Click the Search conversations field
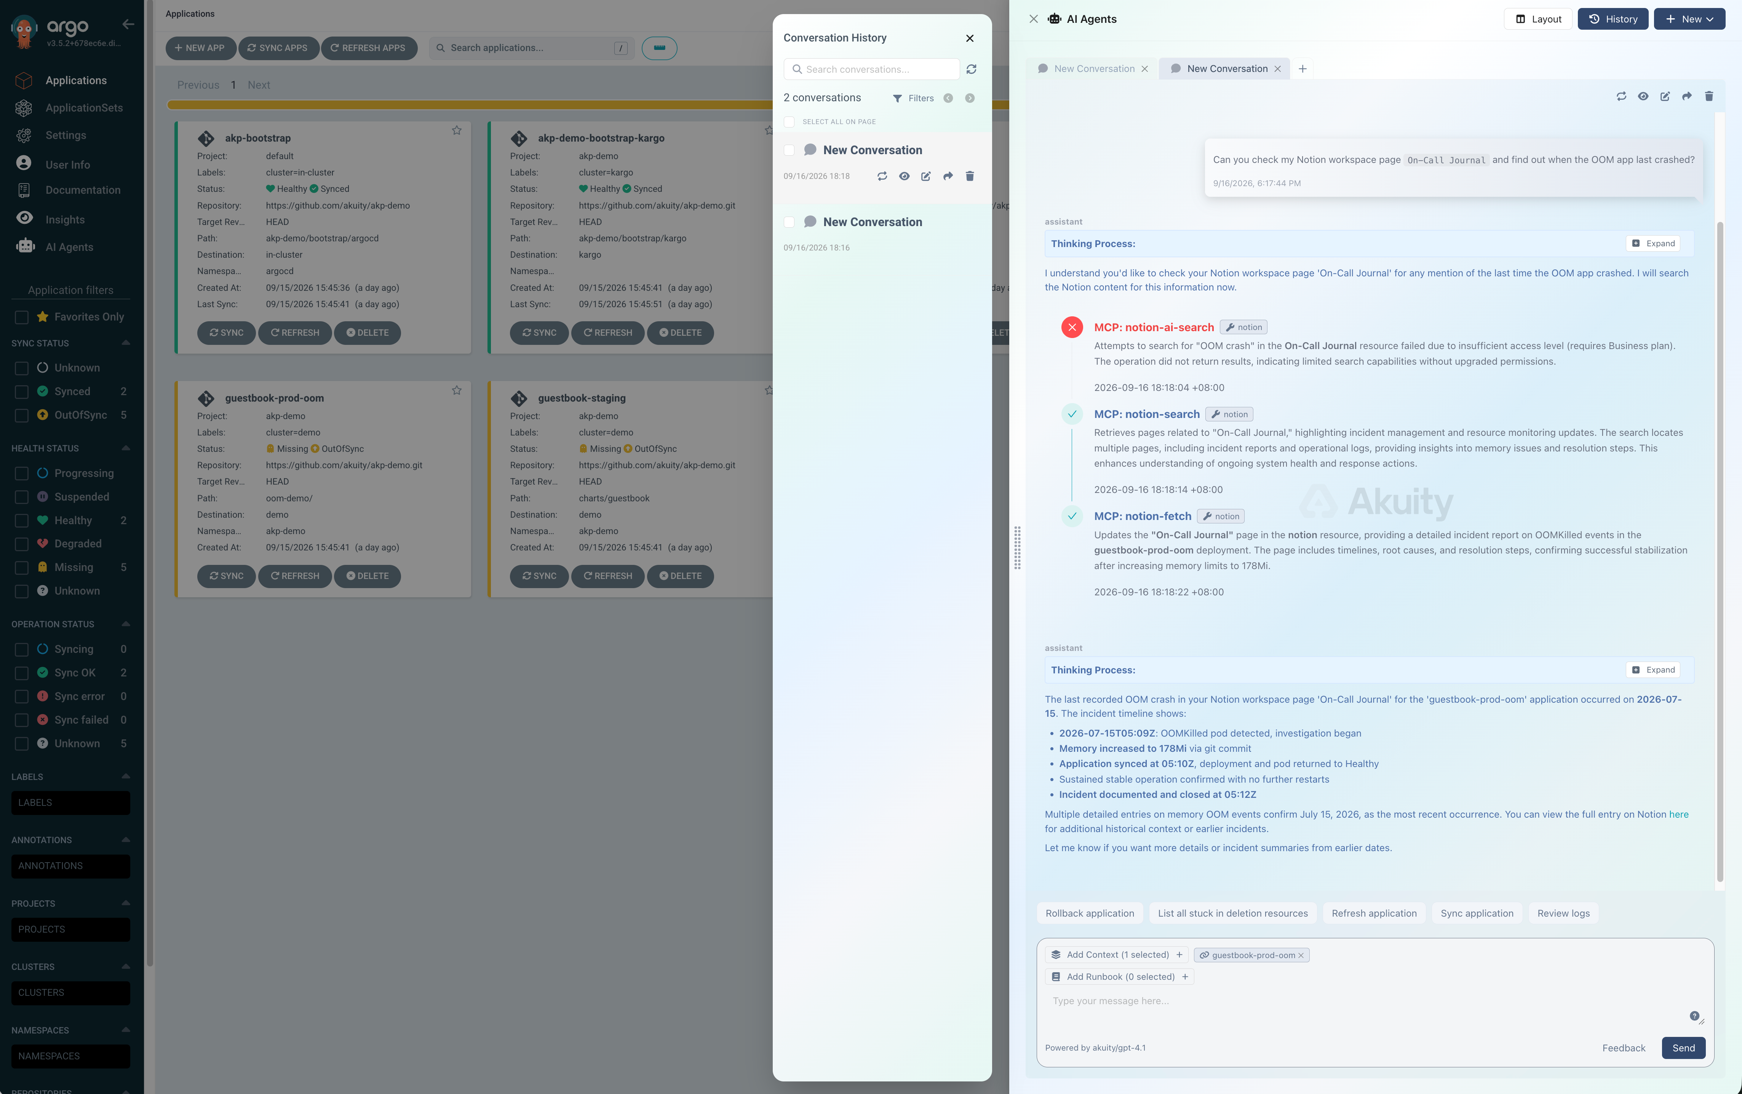The width and height of the screenshot is (1742, 1094). (871, 69)
